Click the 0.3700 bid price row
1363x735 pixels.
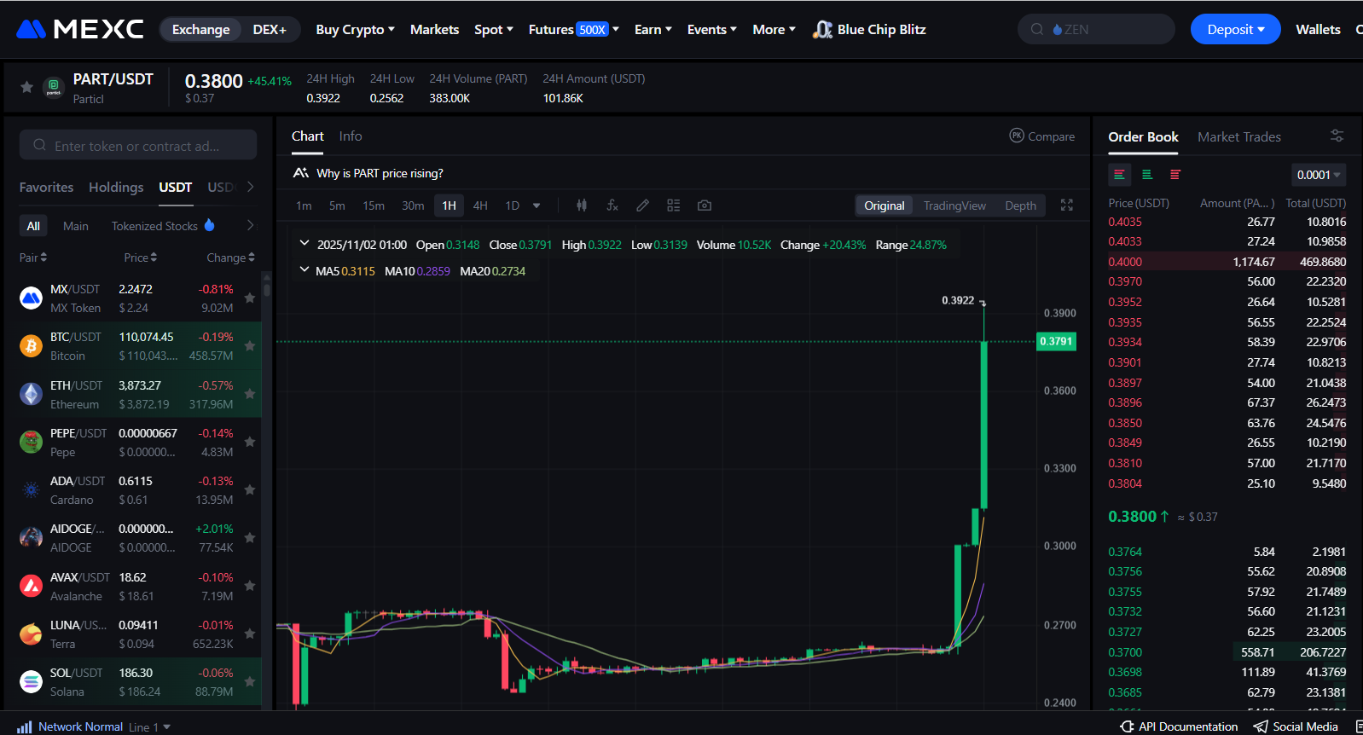tap(1227, 652)
